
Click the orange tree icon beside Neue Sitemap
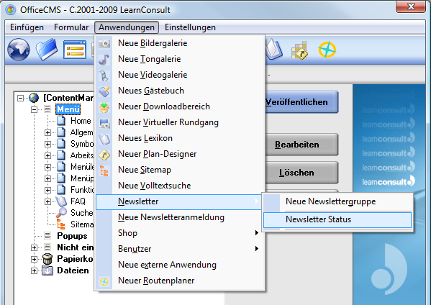coord(104,170)
